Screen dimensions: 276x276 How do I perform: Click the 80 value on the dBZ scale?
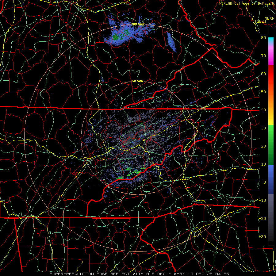(x=263, y=37)
